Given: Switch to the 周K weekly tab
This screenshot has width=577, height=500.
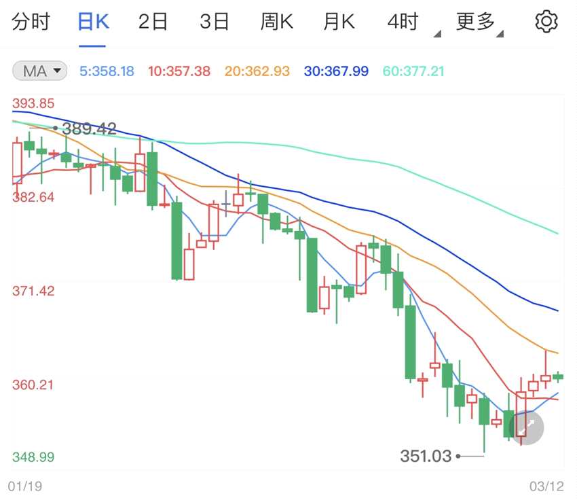Looking at the screenshot, I should pyautogui.click(x=276, y=22).
